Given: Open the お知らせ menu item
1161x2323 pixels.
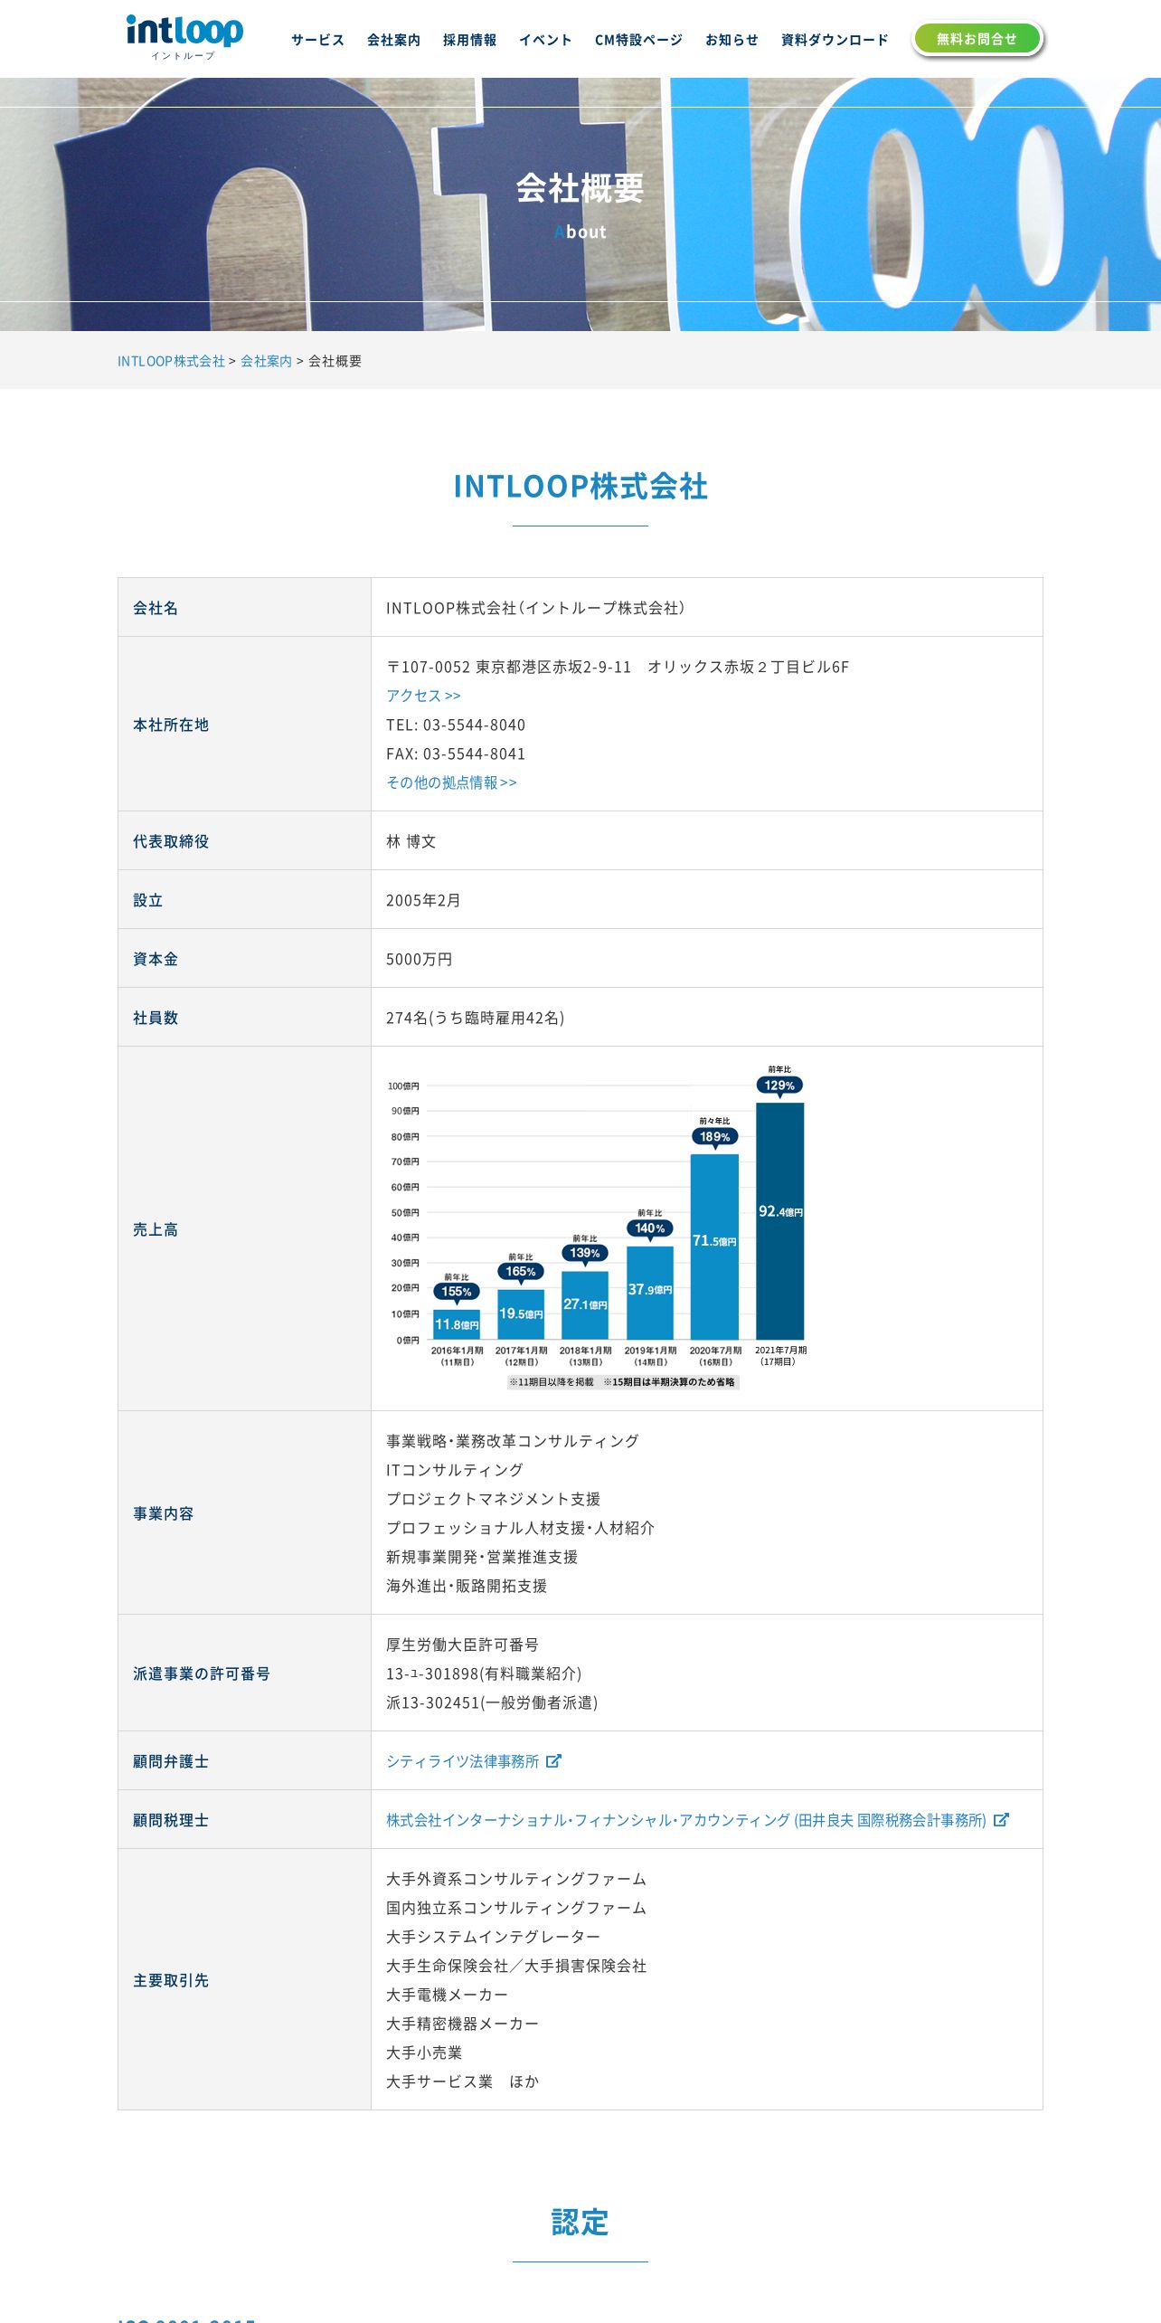Looking at the screenshot, I should (x=732, y=40).
